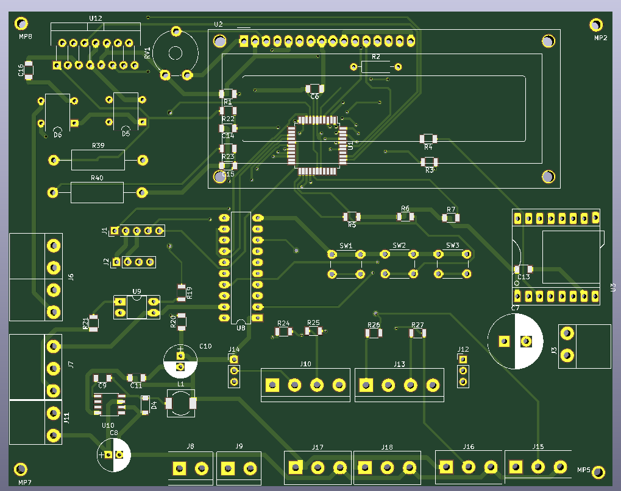Click the R23 label text

228,156
